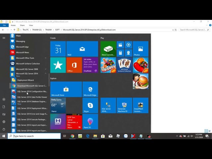
Task: Open Download Microsoft SQL Server Chrome link
Action: click(x=28, y=86)
